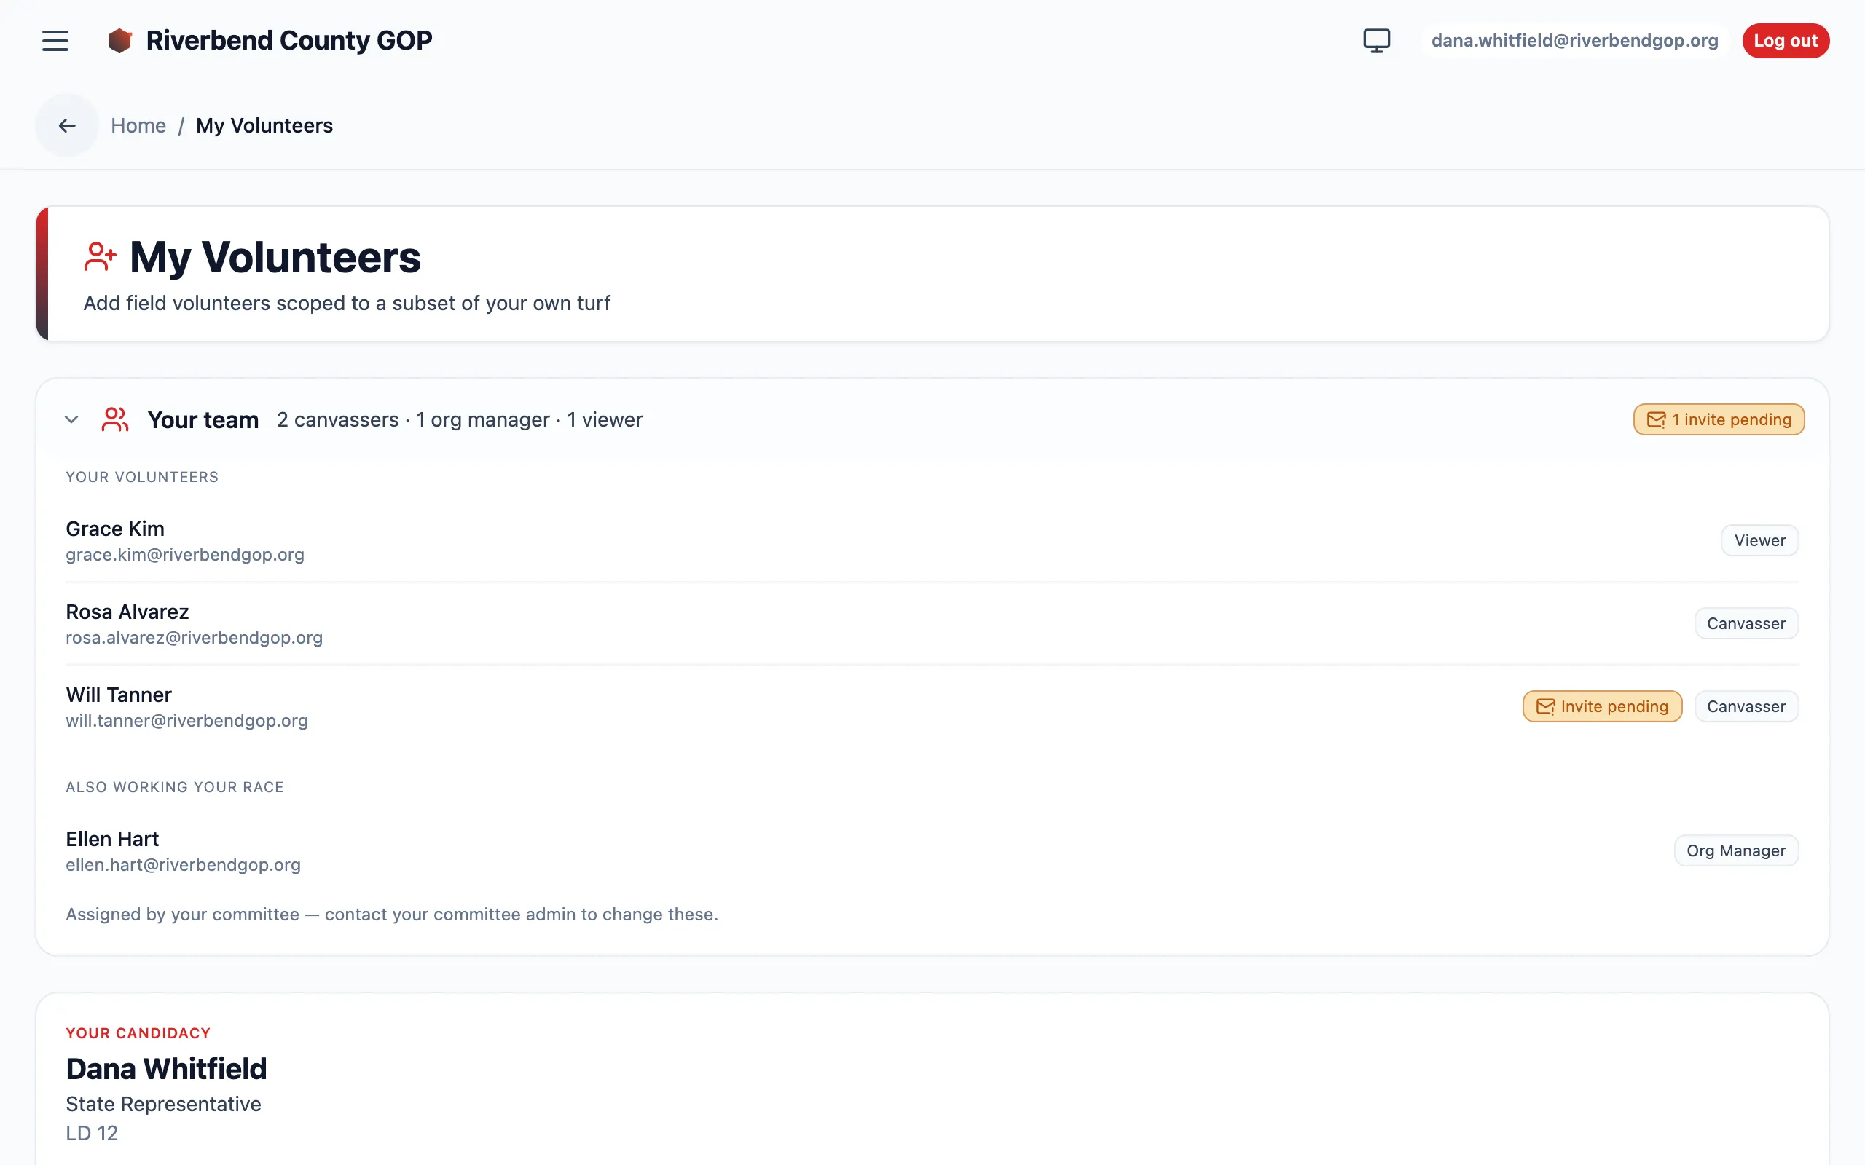Click the Riverbend County GOP logo icon
This screenshot has width=1865, height=1165.
click(x=119, y=41)
